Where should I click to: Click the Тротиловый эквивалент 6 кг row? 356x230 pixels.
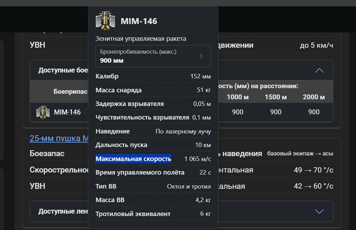(x=153, y=214)
